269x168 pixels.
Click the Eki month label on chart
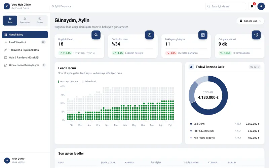point(71,125)
